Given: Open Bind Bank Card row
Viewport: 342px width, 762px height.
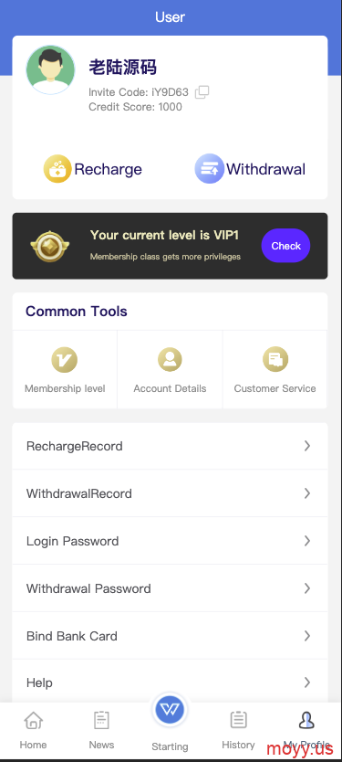Looking at the screenshot, I should pyautogui.click(x=170, y=636).
